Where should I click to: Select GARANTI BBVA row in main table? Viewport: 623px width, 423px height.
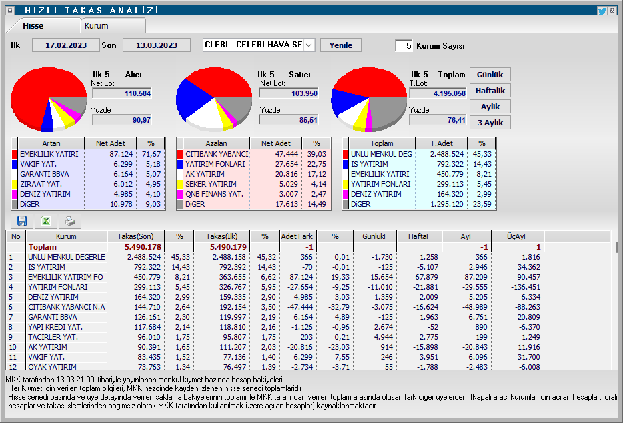tap(308, 317)
